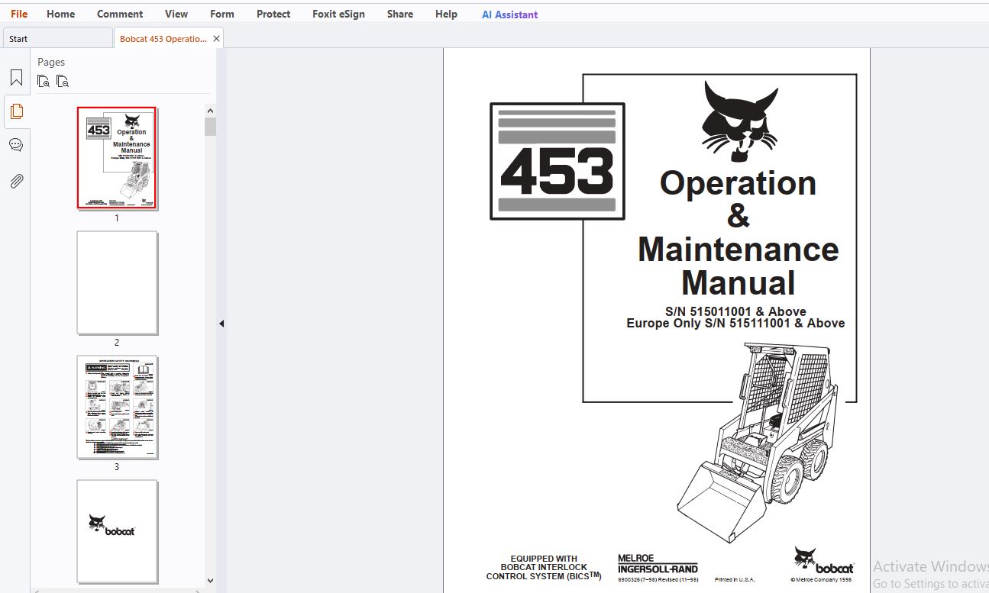
Task: Click the BICS interlock control system text
Action: tap(544, 568)
